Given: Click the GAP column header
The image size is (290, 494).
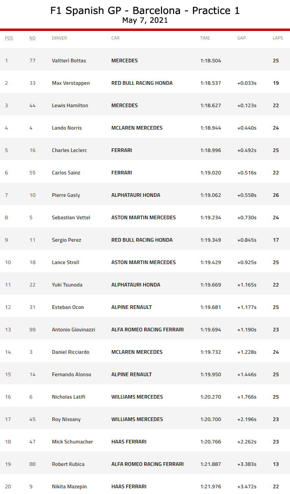Looking at the screenshot, I should (242, 38).
